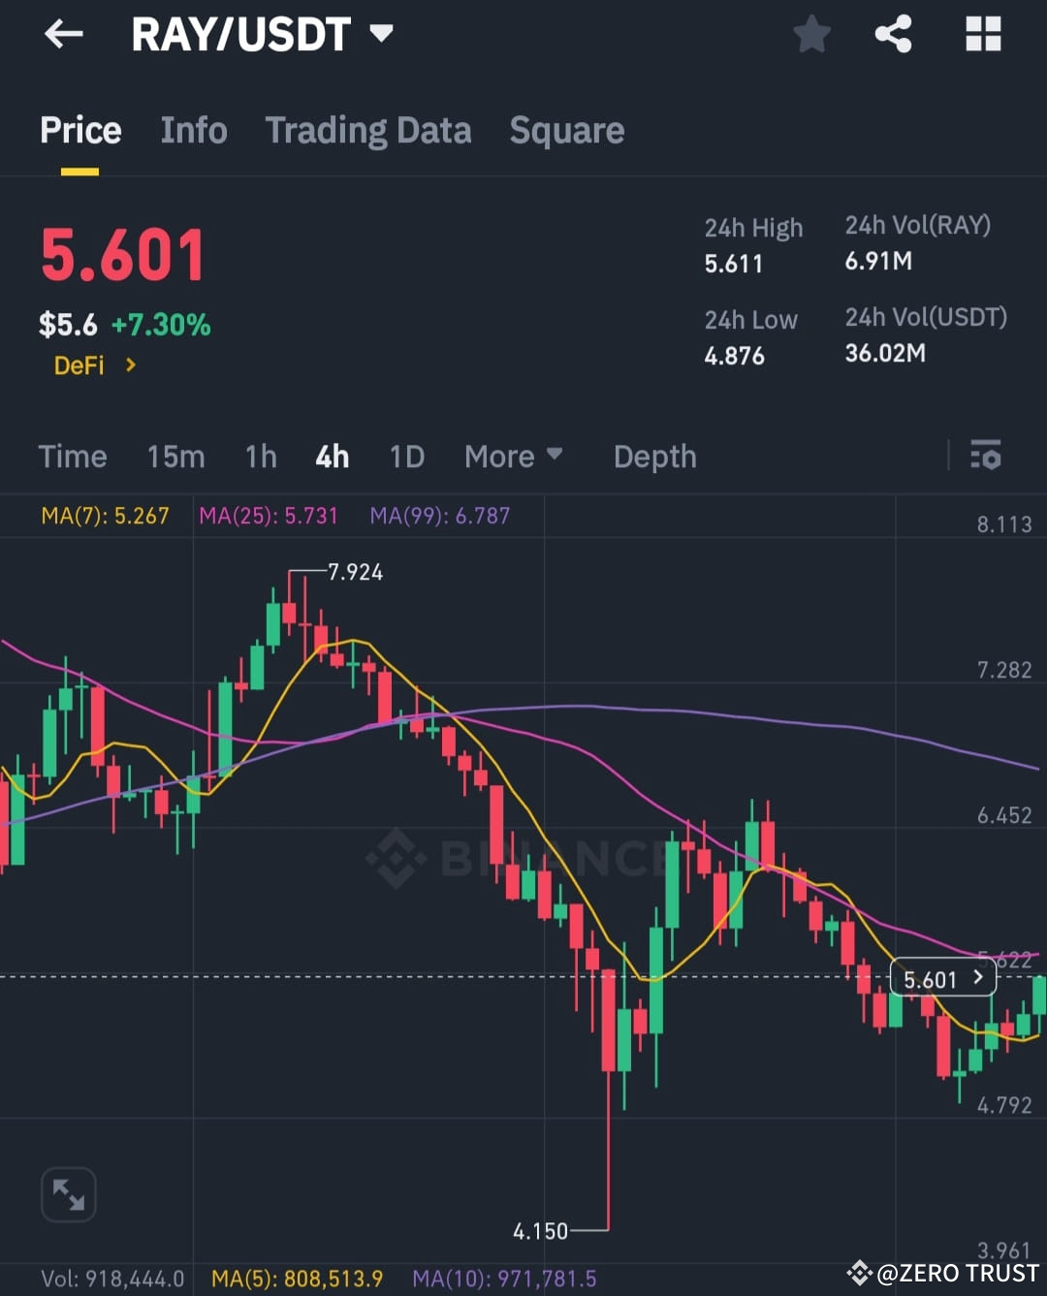Open the Square tab

point(566,131)
